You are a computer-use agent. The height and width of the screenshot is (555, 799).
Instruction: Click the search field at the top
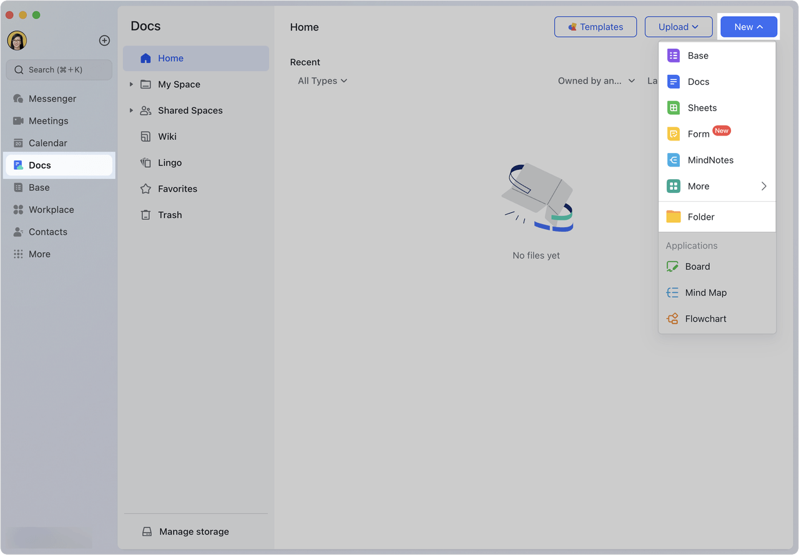pos(59,69)
